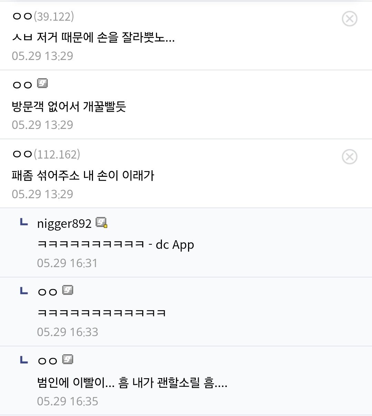This screenshot has height=416, width=372.
Task: Select the ㅇㅇ nickname on the 16:33 reply
Action: [x=48, y=292]
